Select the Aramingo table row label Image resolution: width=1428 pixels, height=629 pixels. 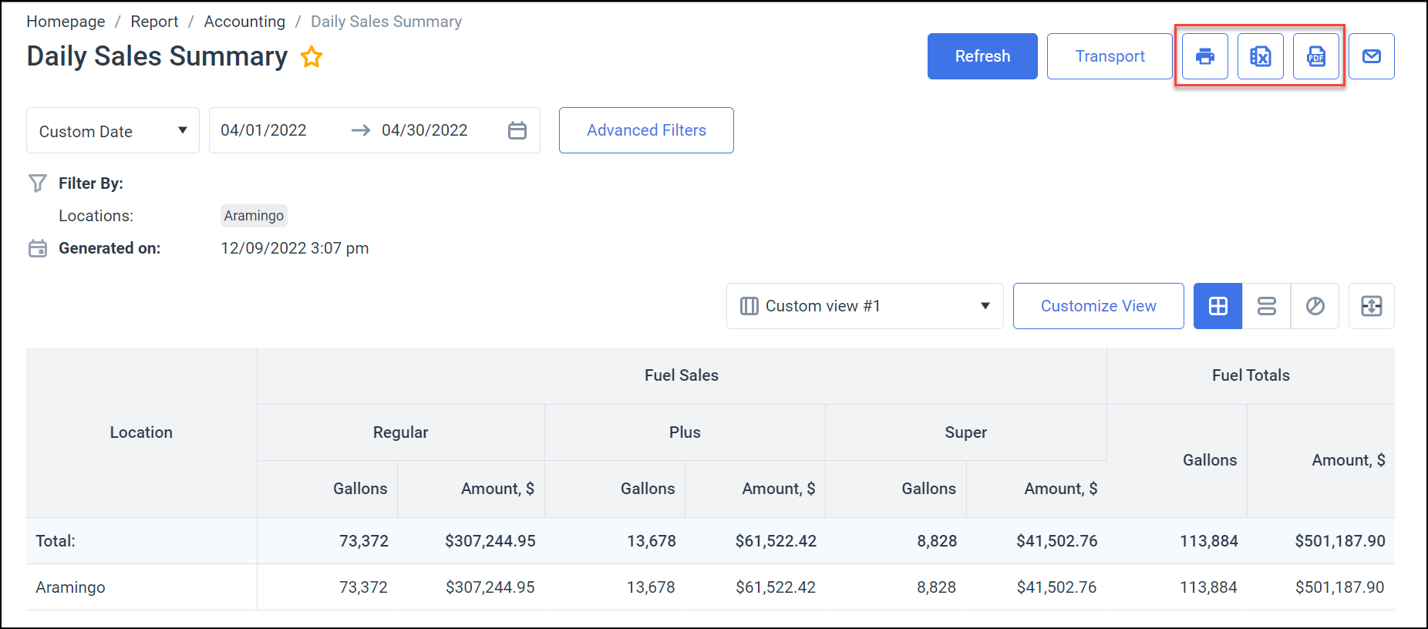70,587
